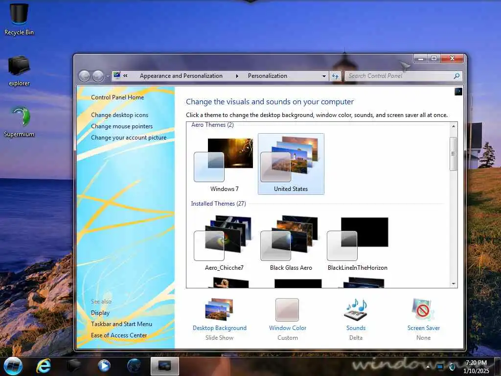501x376 pixels.
Task: Click the scroll up arrow of themes list
Action: [x=454, y=126]
